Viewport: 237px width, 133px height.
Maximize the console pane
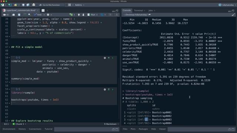tap(233, 11)
